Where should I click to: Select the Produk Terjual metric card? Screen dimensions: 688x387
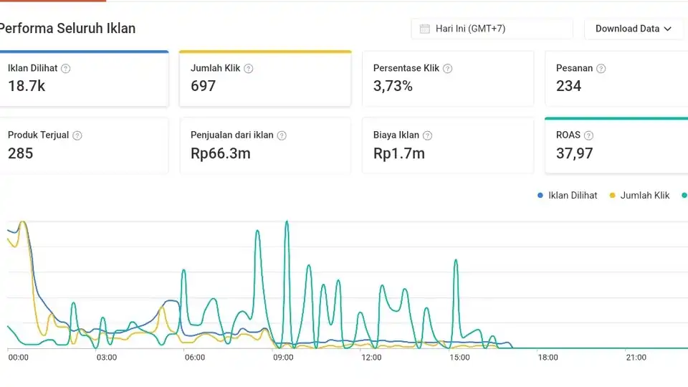84,145
